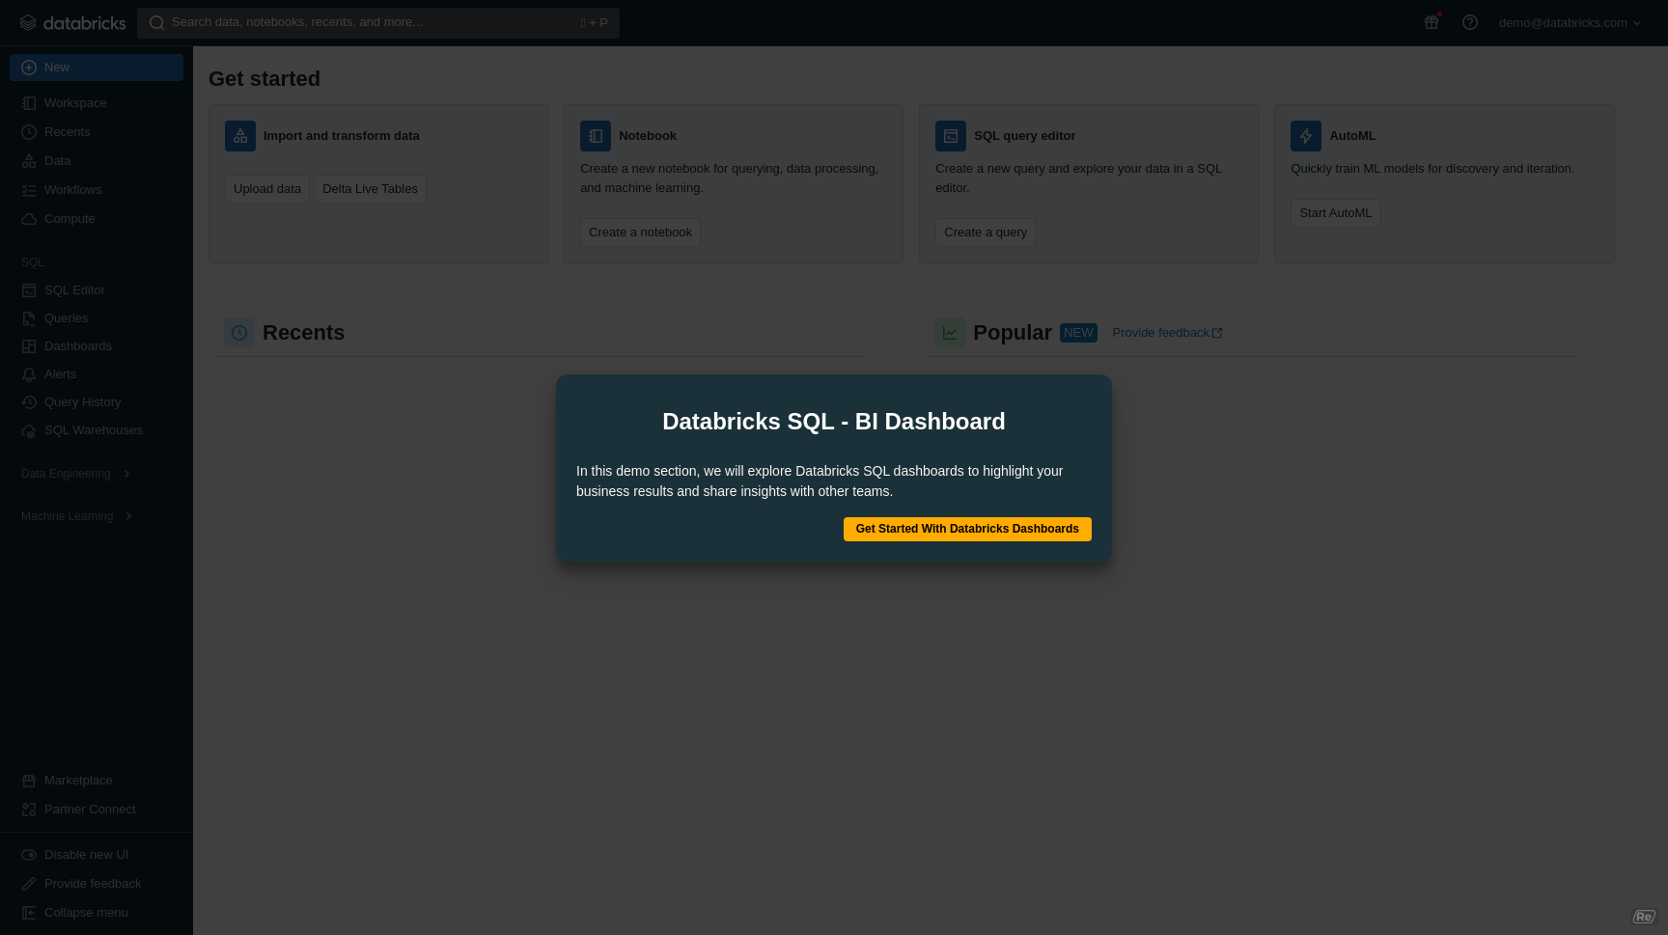Screen dimensions: 1668x935
Task: Click the search data and notebooks field
Action: tap(376, 22)
